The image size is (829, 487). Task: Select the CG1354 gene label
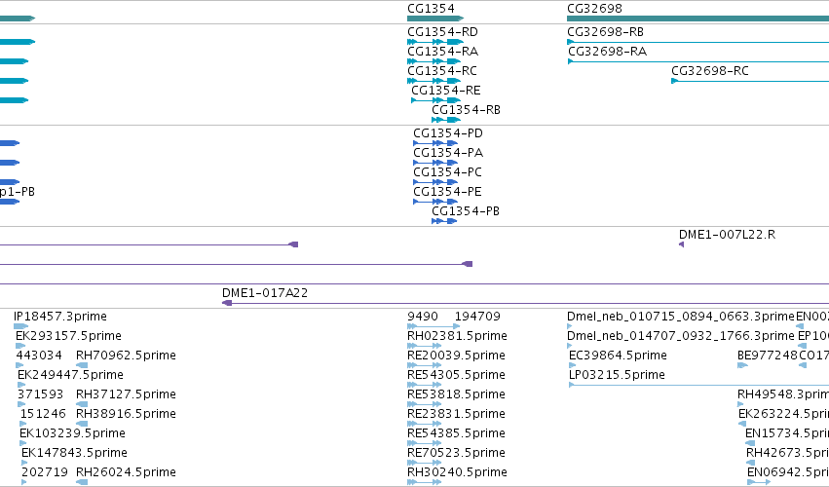click(x=431, y=9)
